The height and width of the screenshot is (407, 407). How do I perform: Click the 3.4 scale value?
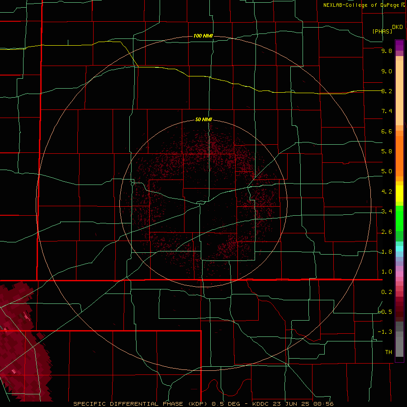[x=387, y=212]
